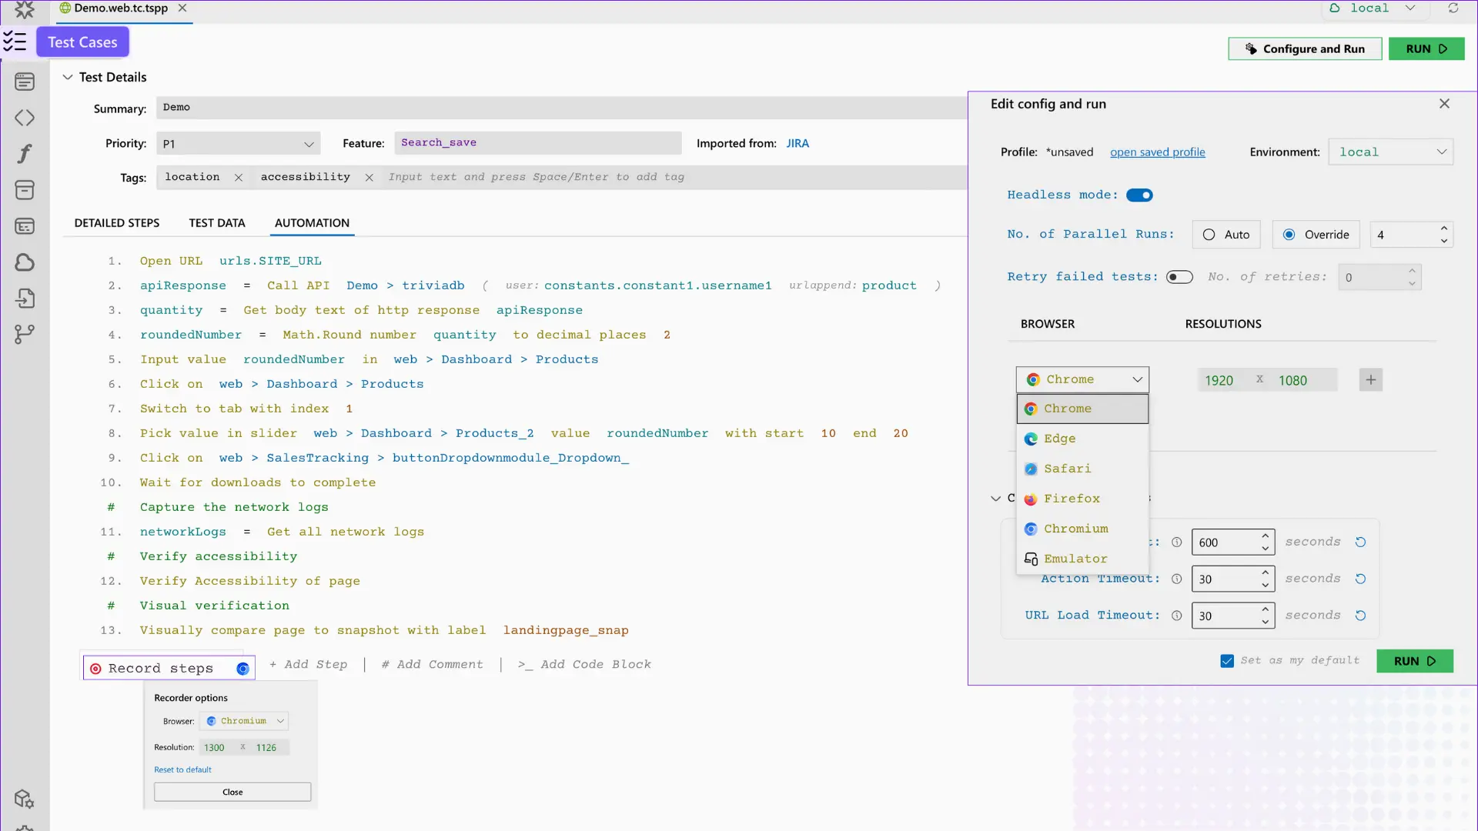Image resolution: width=1478 pixels, height=831 pixels.
Task: Collapse the Test Details section
Action: pyautogui.click(x=68, y=77)
